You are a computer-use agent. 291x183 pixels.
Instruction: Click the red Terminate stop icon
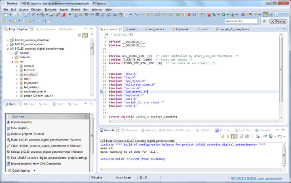(189, 15)
